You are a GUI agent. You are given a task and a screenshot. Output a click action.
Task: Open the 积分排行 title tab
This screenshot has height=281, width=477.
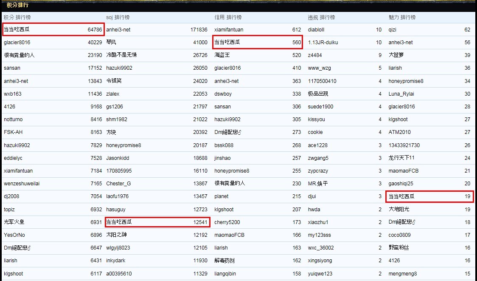(x=18, y=5)
